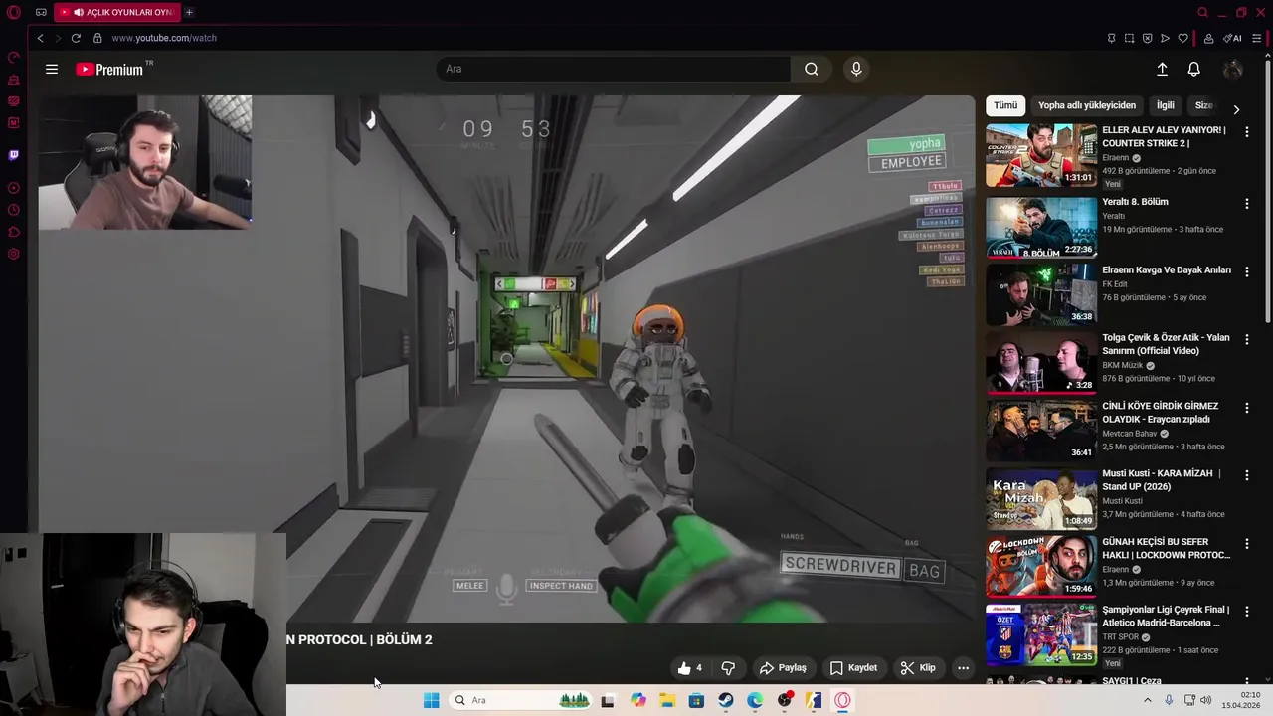
Task: Open 'Elraenn Kavga Ve Dayak Anıları' video
Action: coord(1167,269)
